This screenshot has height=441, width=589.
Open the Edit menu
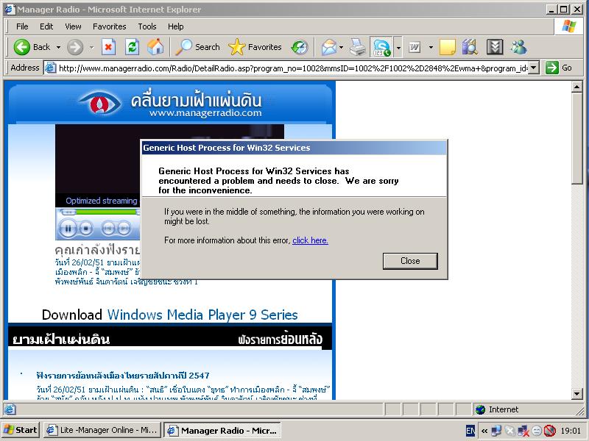click(46, 26)
